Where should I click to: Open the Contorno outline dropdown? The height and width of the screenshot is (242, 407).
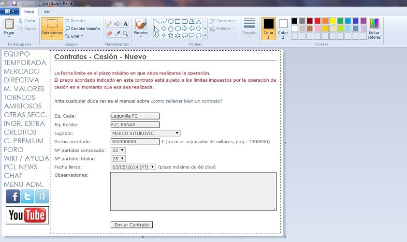pyautogui.click(x=223, y=21)
